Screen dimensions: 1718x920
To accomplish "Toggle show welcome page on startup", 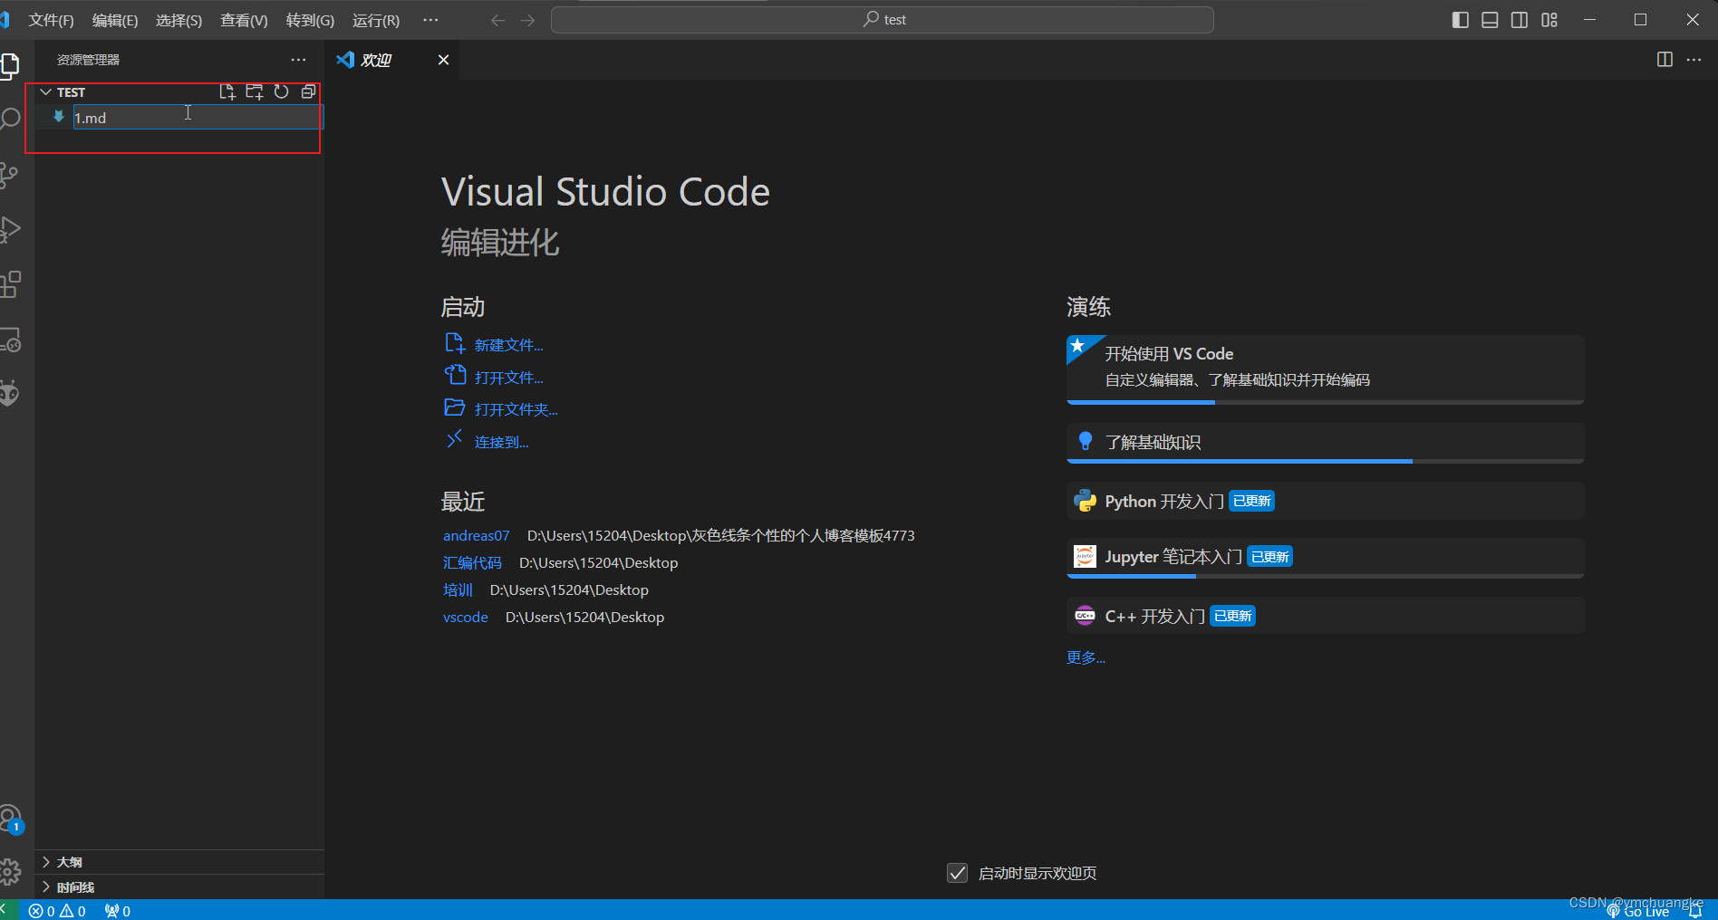I will pos(957,873).
